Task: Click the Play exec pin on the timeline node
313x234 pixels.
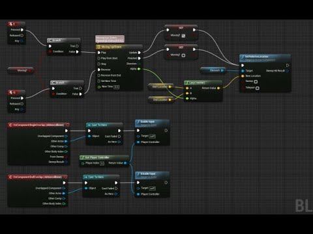Action: [x=99, y=53]
